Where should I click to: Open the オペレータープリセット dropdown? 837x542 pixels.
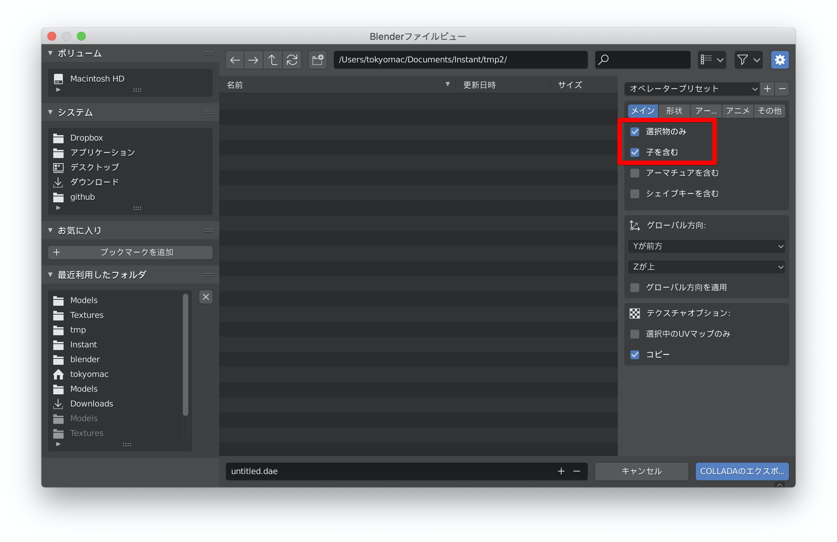(691, 89)
